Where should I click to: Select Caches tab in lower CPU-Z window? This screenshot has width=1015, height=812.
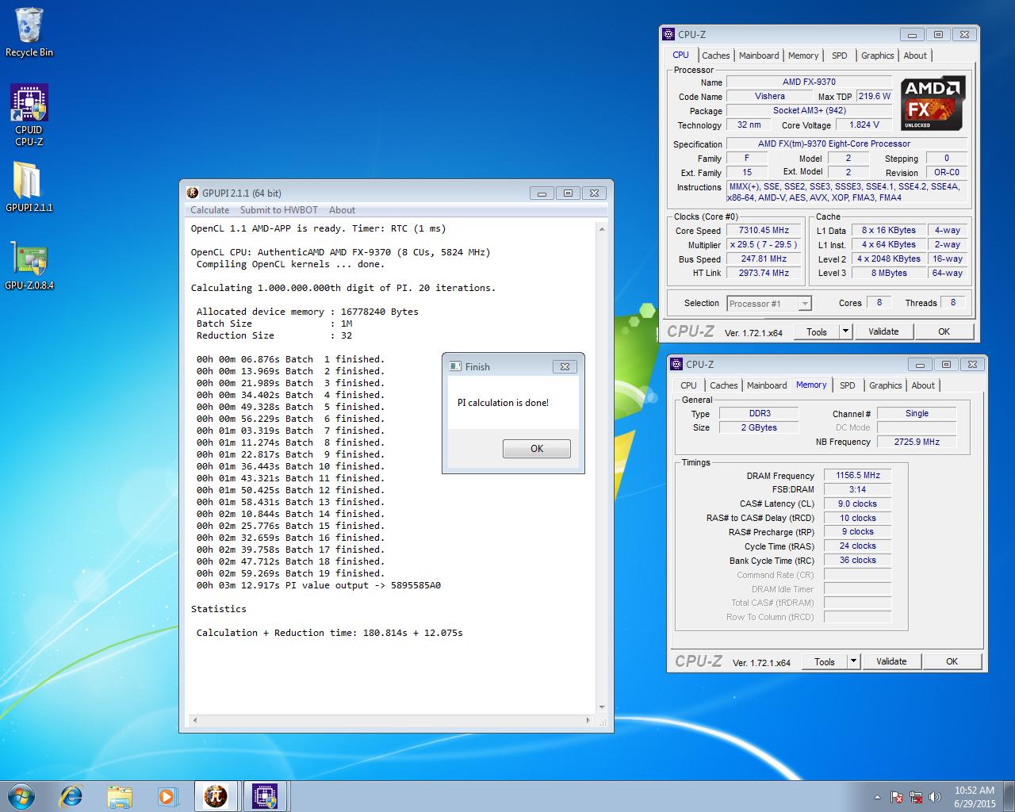coord(724,385)
